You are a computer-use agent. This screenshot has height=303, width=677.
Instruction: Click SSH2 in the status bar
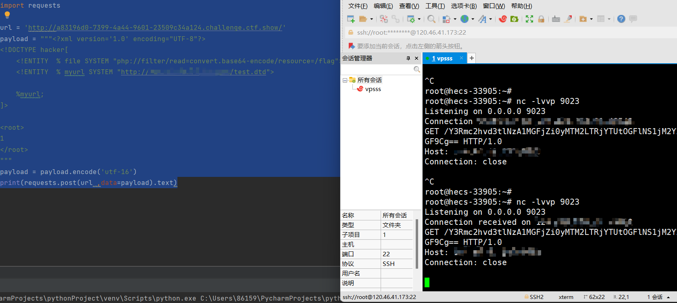534,297
